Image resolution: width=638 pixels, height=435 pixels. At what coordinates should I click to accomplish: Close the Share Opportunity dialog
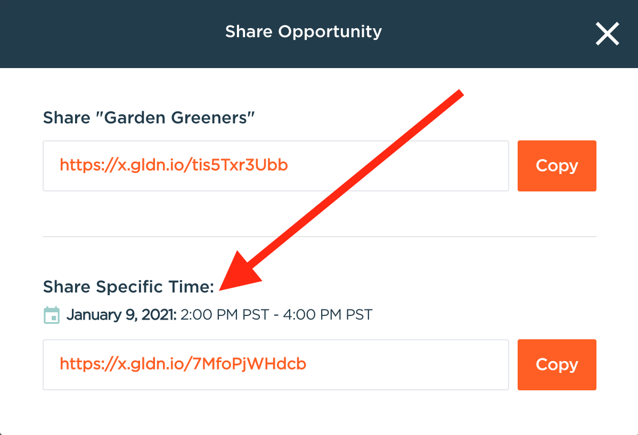point(607,34)
